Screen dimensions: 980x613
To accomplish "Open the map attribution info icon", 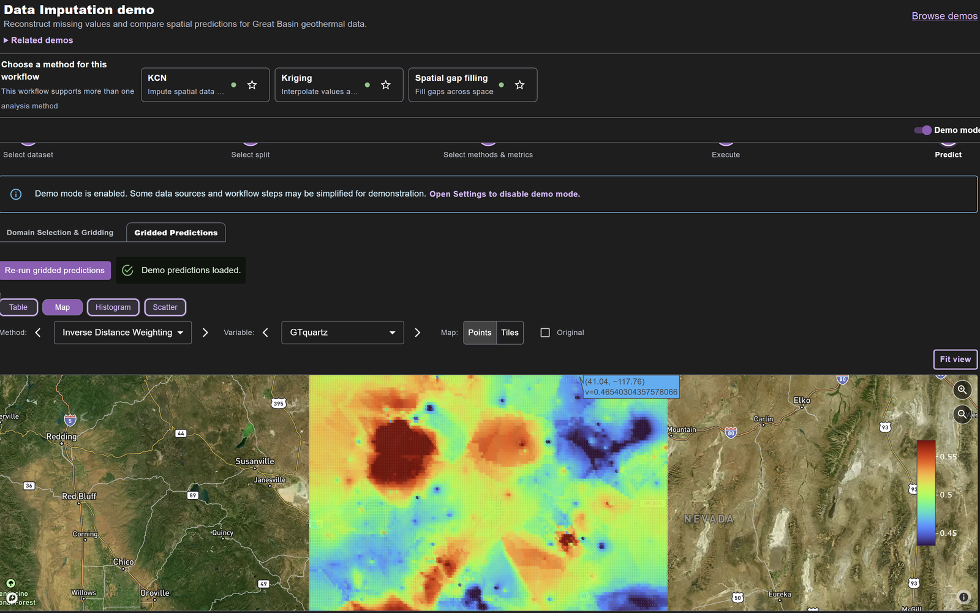I will (963, 597).
